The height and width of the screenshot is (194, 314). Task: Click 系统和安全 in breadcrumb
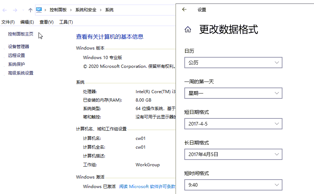86,10
